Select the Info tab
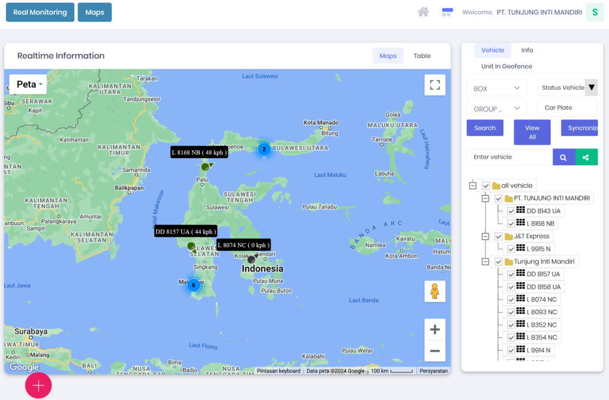The image size is (609, 400). click(x=527, y=50)
